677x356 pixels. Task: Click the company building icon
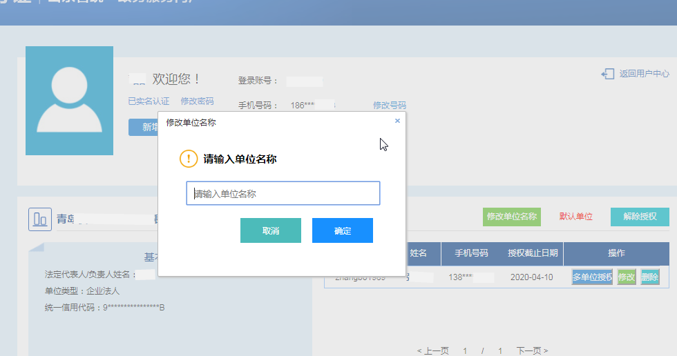coord(40,219)
